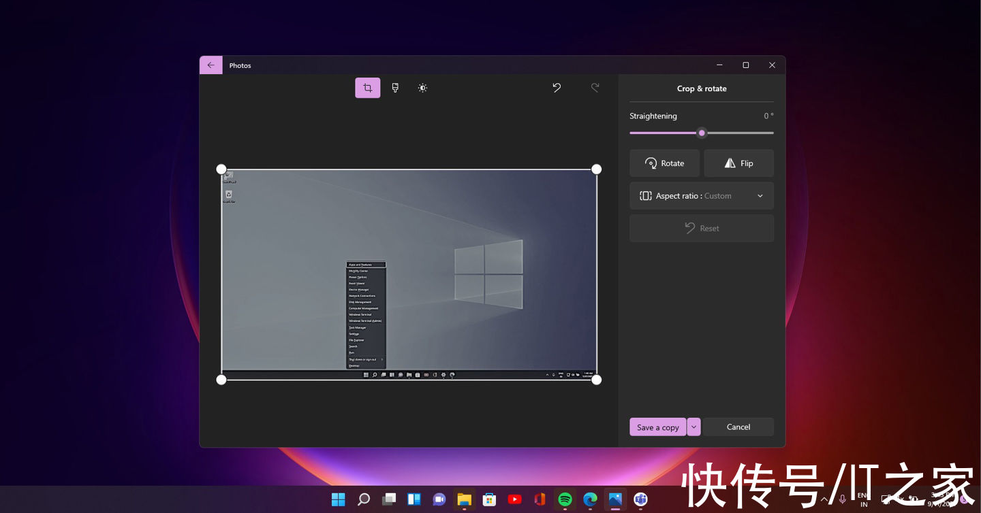Open Task View in the taskbar
Screen dimensions: 981x513
tap(389, 500)
